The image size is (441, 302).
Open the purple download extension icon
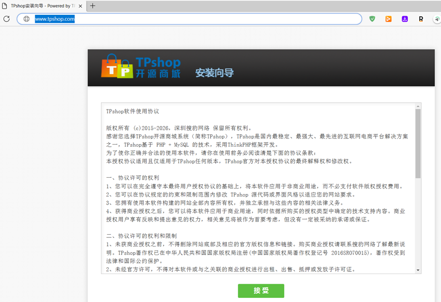click(x=405, y=19)
